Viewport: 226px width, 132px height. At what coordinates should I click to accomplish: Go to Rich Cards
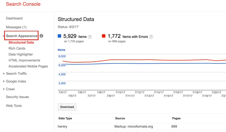tap(17, 48)
